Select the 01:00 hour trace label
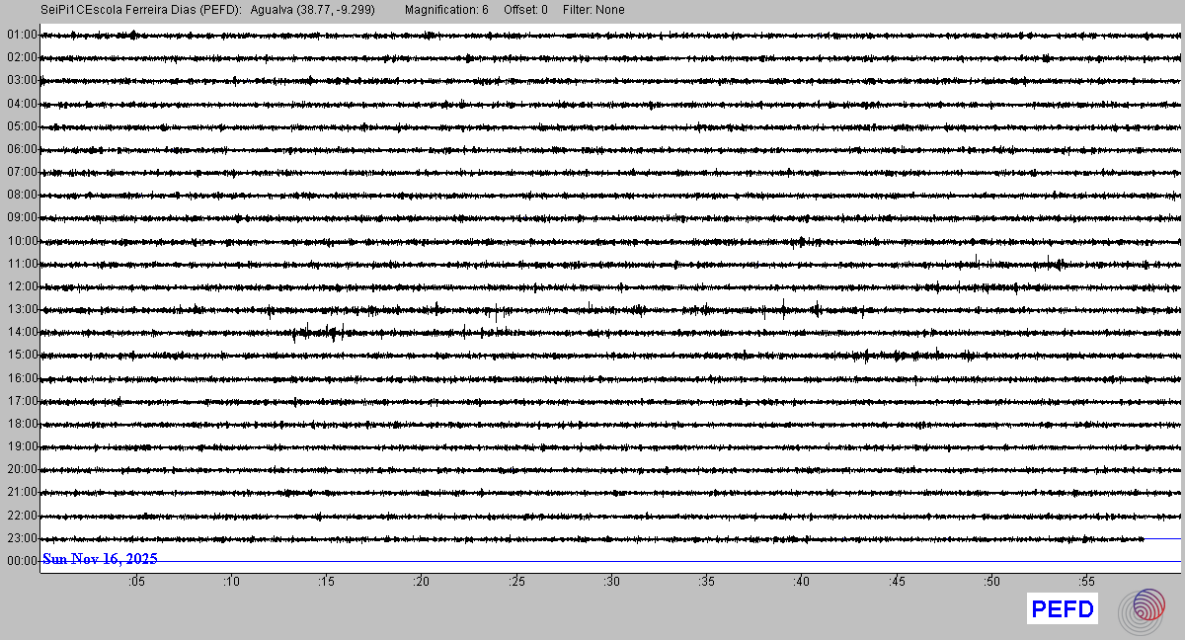Viewport: 1185px width, 640px height. [x=22, y=35]
